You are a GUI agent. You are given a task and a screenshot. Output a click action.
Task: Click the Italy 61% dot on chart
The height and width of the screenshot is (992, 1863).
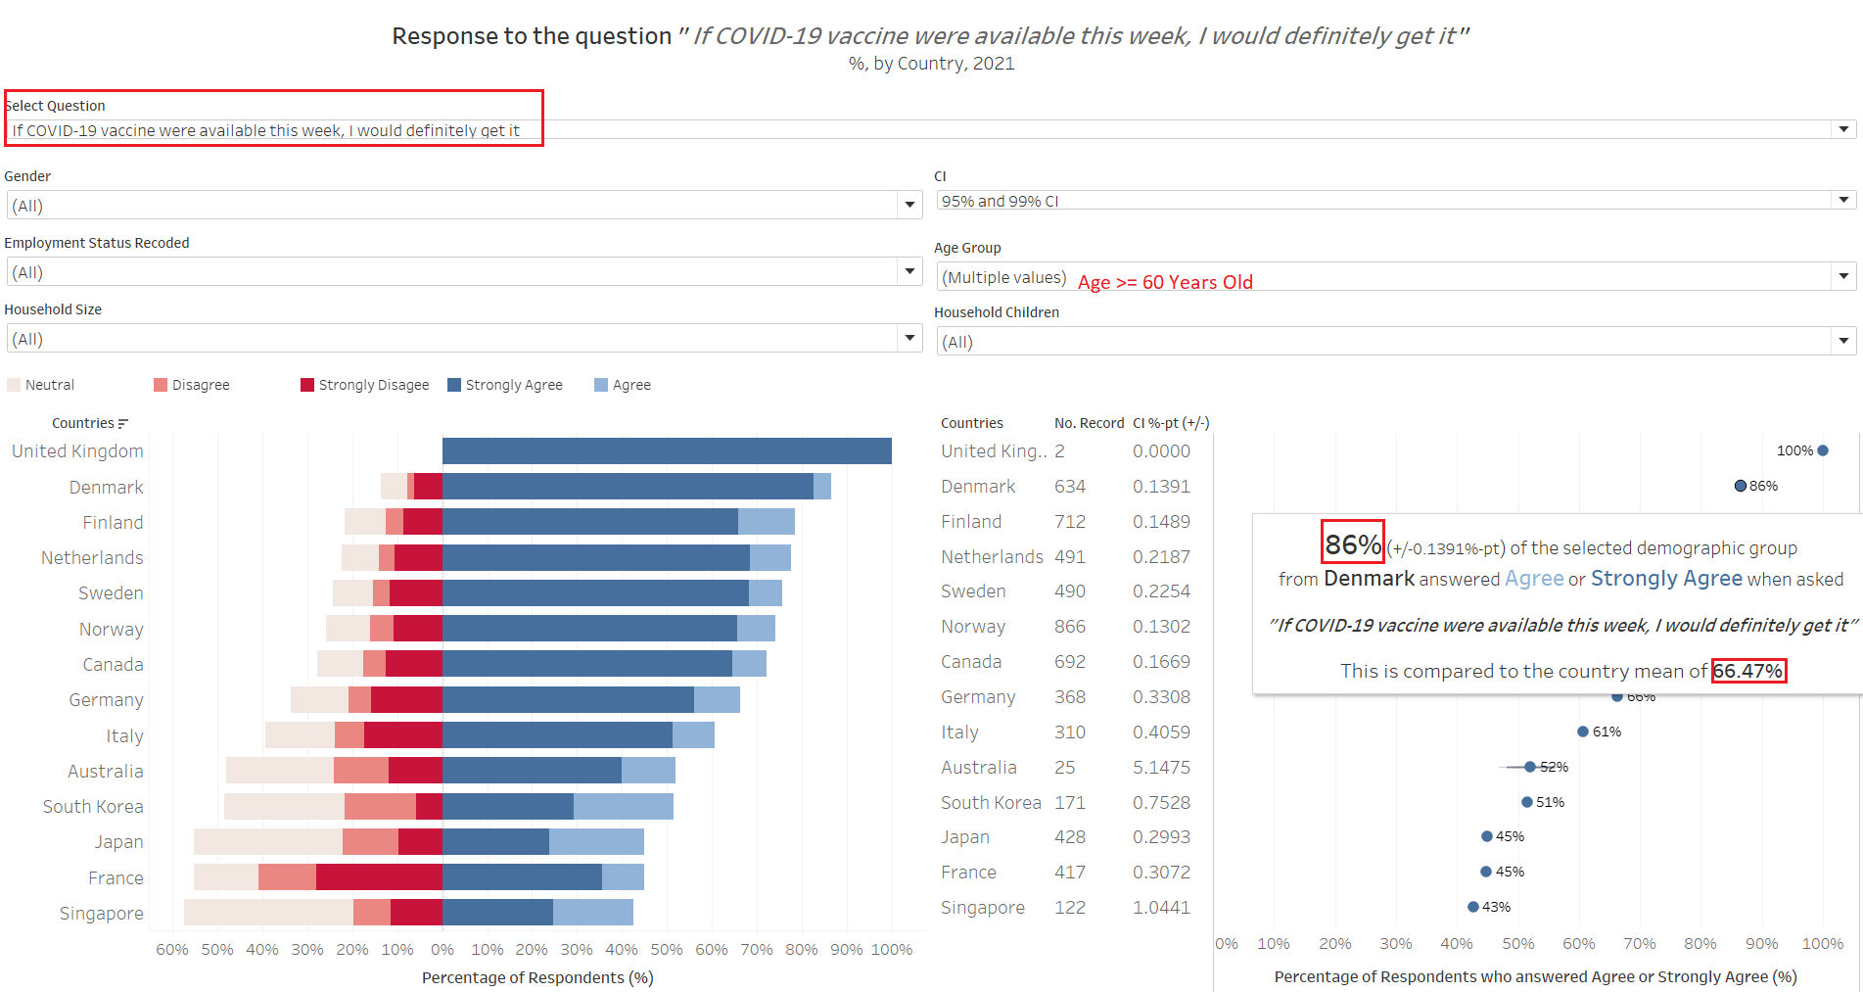pyautogui.click(x=1583, y=732)
